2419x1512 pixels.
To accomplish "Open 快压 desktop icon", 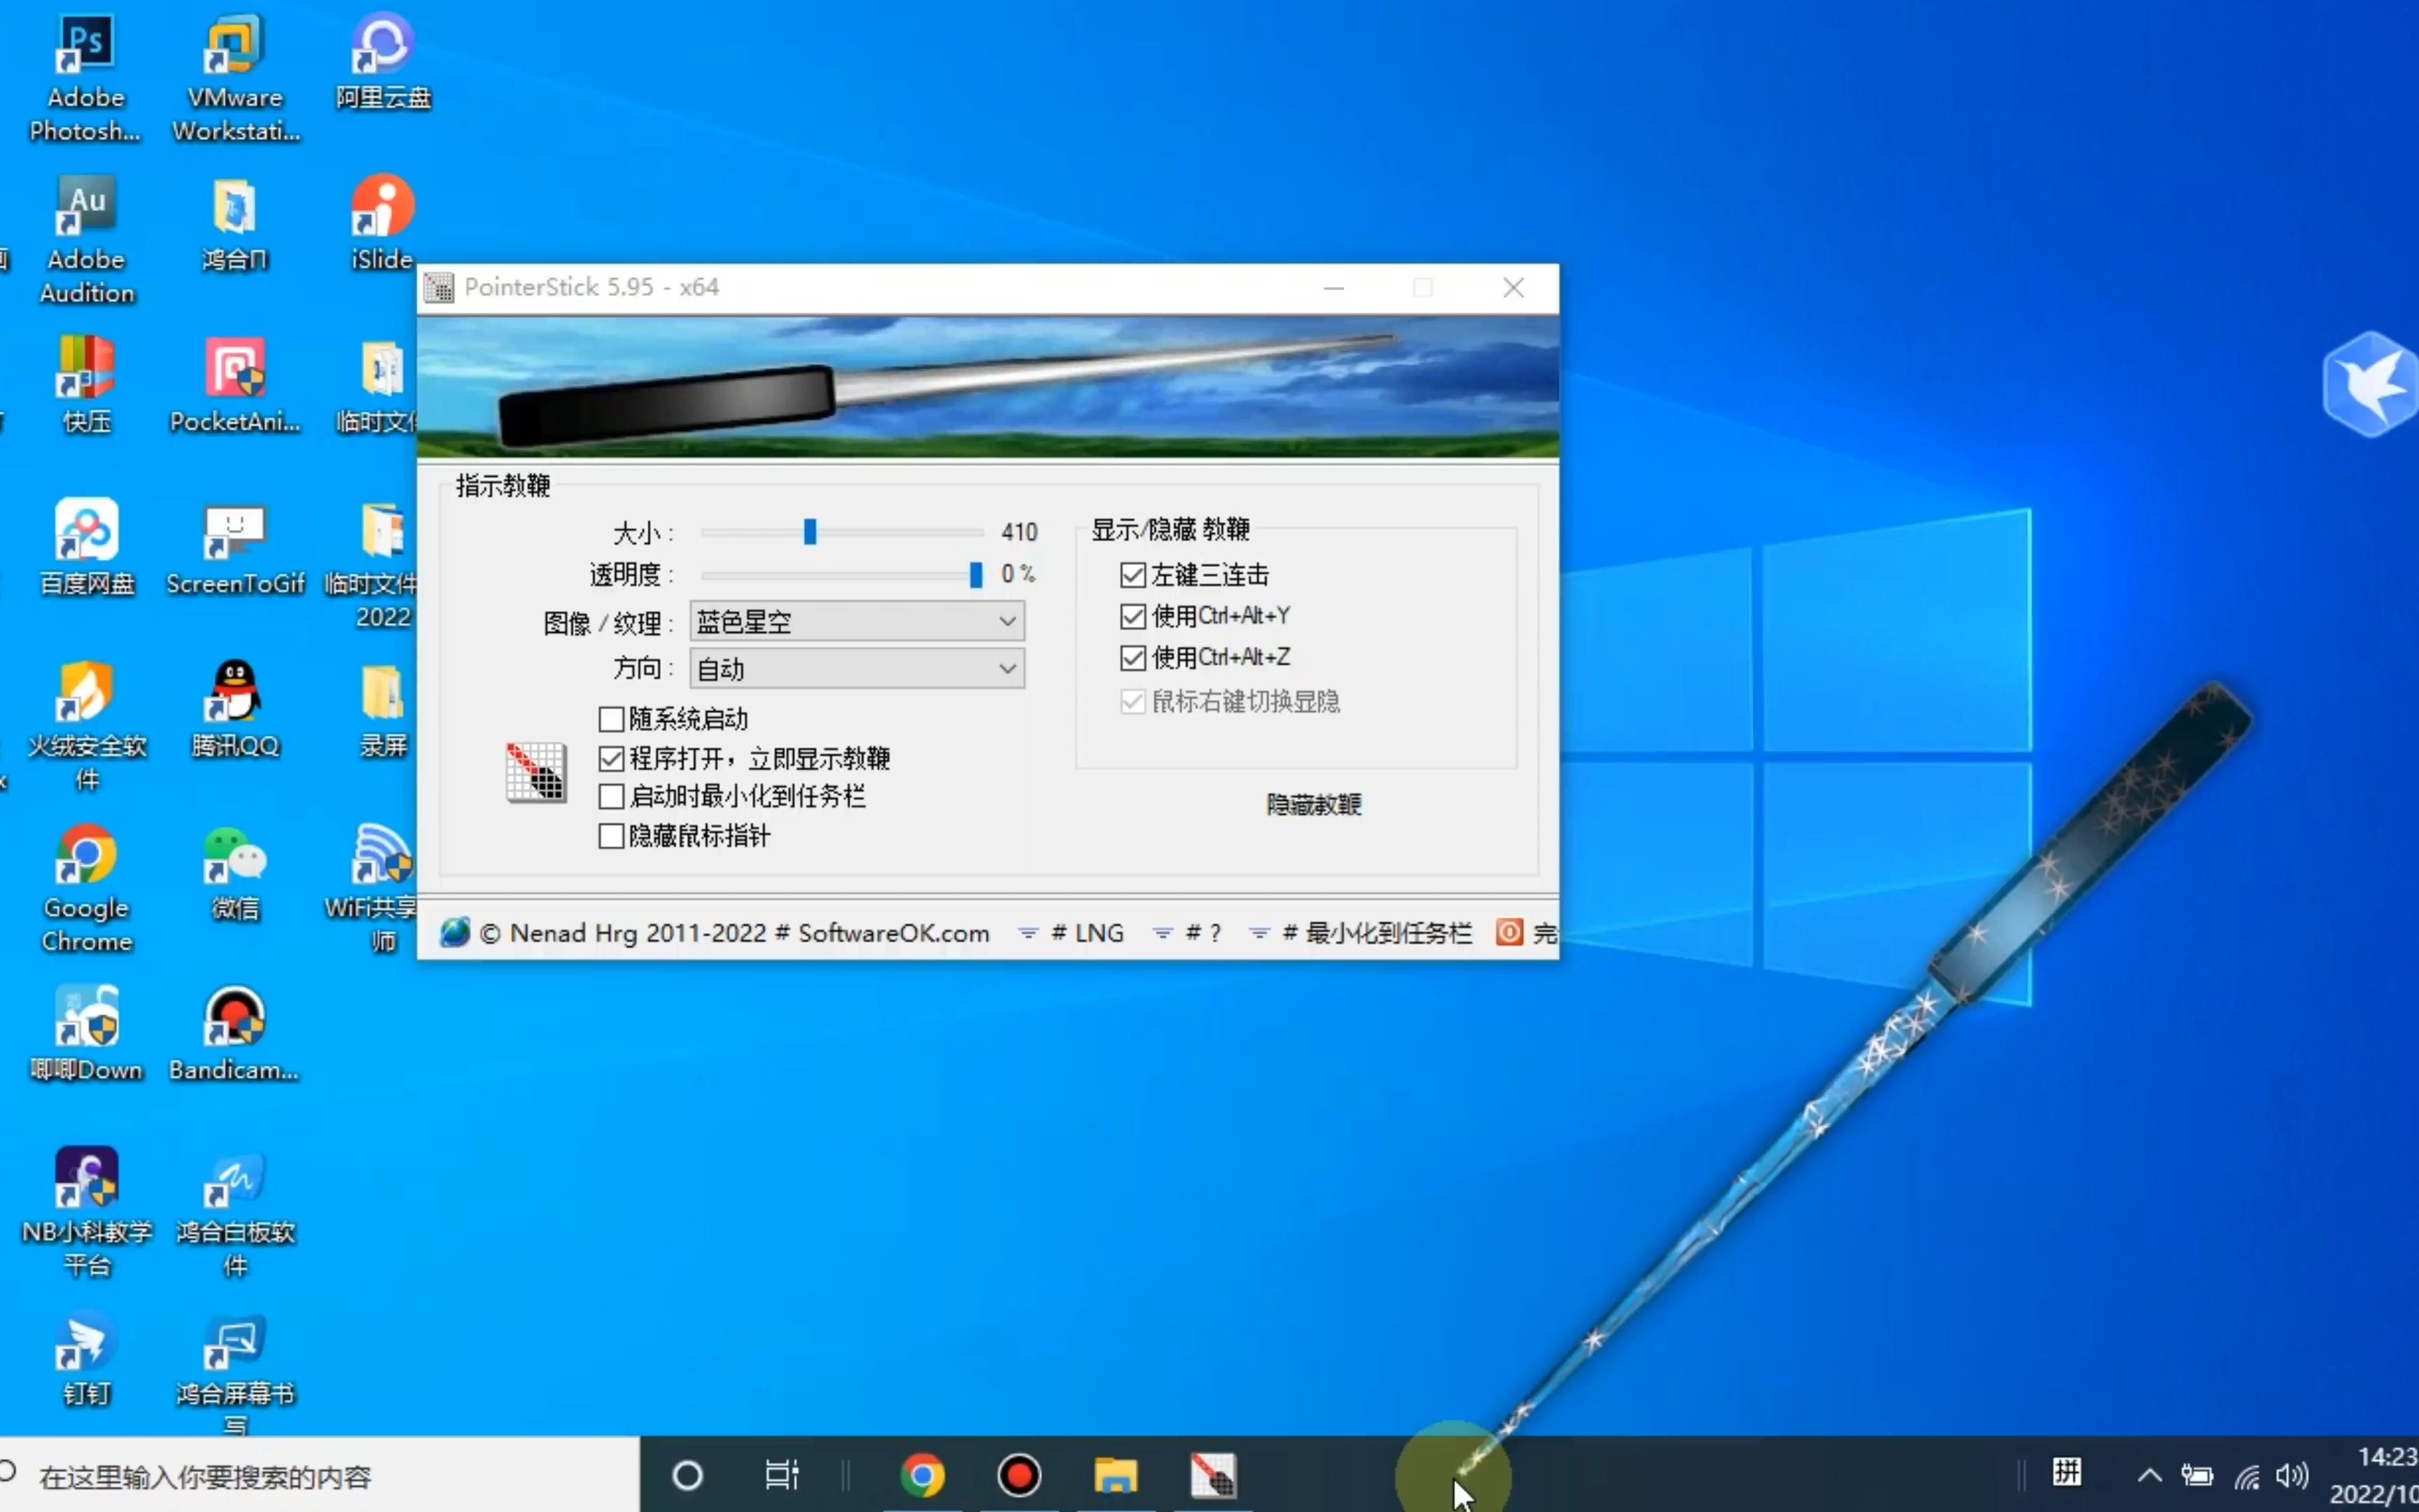I will click(86, 386).
